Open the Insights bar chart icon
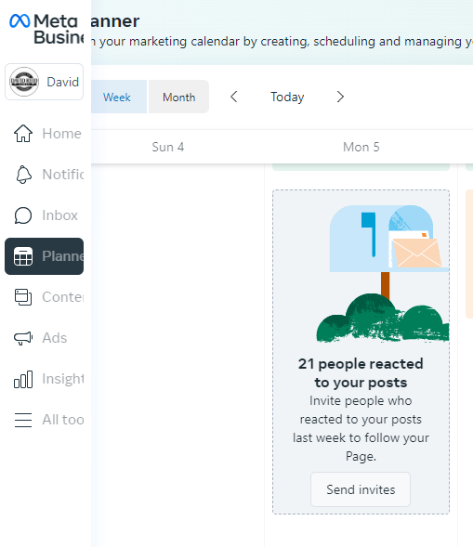The image size is (473, 547). pyautogui.click(x=23, y=379)
